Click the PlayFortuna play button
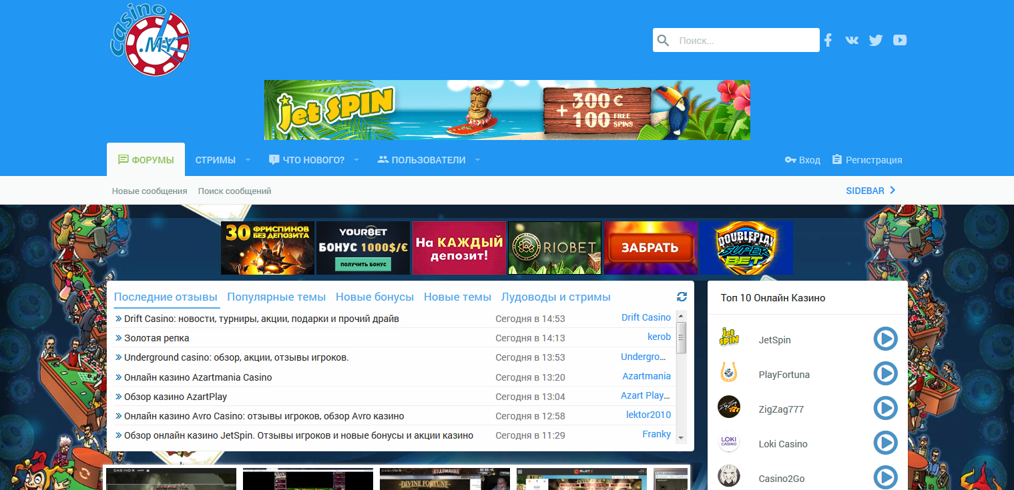Viewport: 1014px width, 490px height. point(886,374)
